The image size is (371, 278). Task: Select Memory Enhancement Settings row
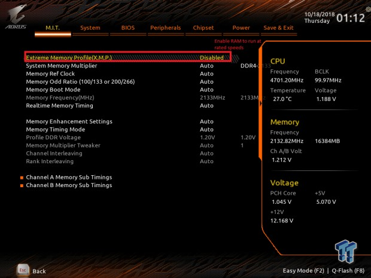coord(69,121)
